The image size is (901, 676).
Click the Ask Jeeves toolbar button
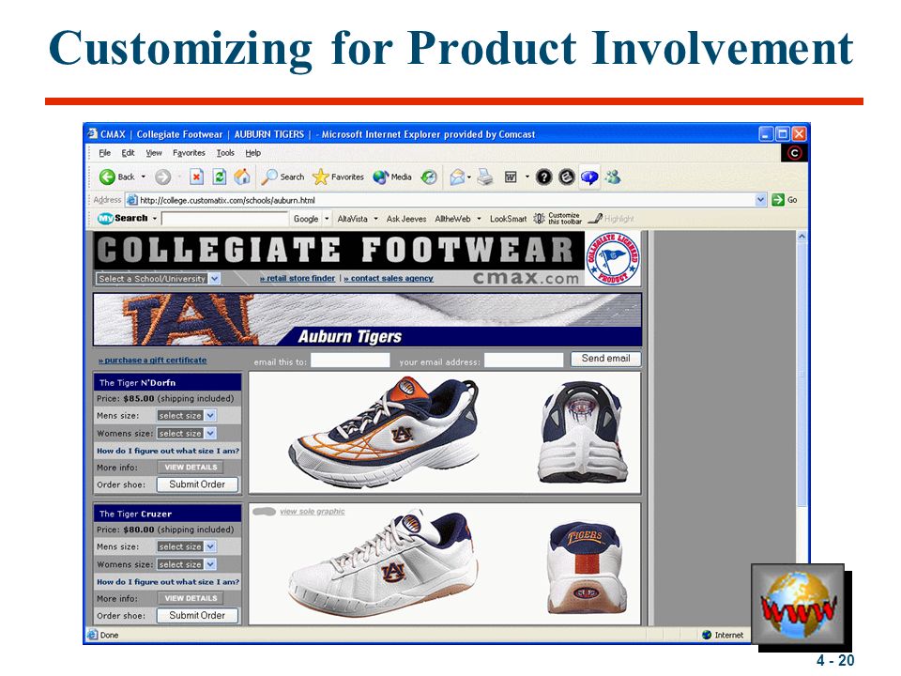pyautogui.click(x=406, y=219)
